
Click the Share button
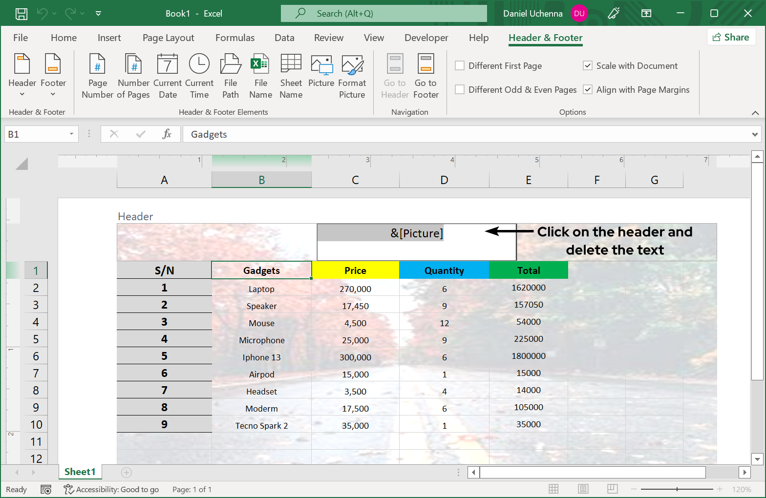731,37
